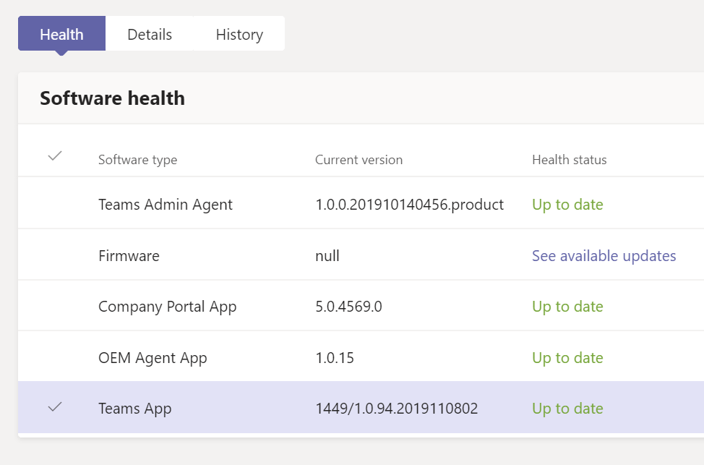Click version 1.0.15
This screenshot has width=704, height=465.
pyautogui.click(x=335, y=358)
